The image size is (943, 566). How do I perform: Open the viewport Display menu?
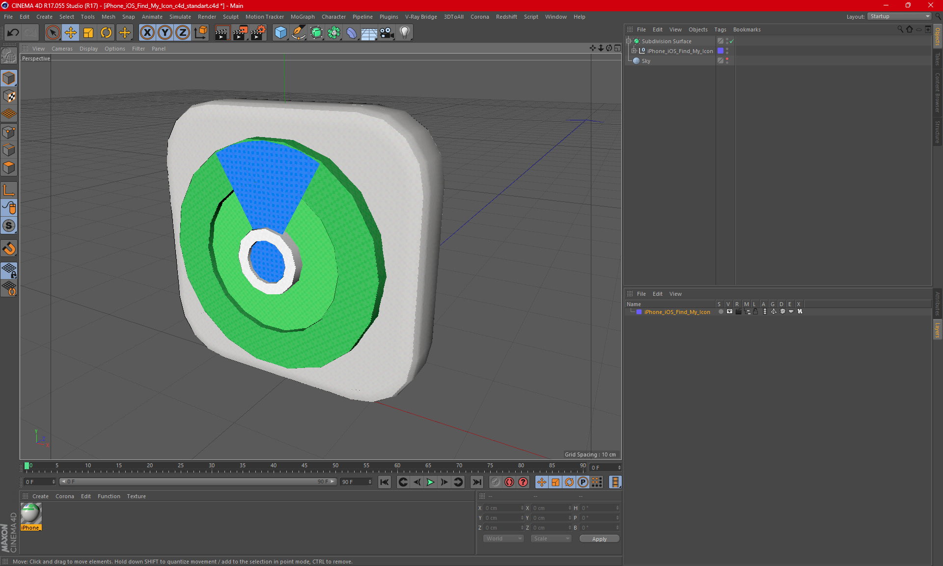coord(88,49)
